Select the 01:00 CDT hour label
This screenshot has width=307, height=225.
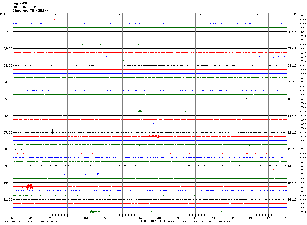[x=8, y=32]
